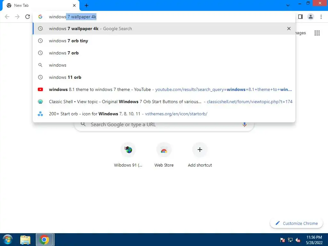Open File Explorer from the taskbar
This screenshot has height=246, width=328.
25,240
